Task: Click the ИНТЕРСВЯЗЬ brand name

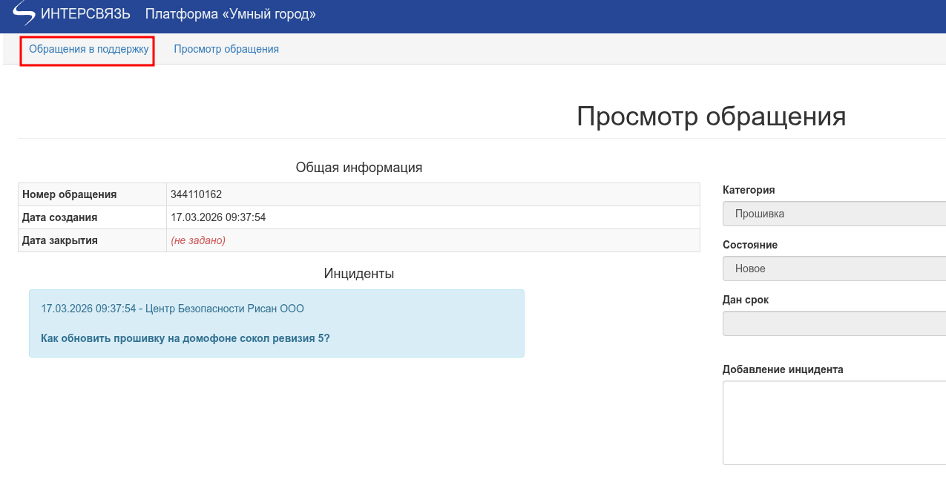Action: (x=85, y=14)
